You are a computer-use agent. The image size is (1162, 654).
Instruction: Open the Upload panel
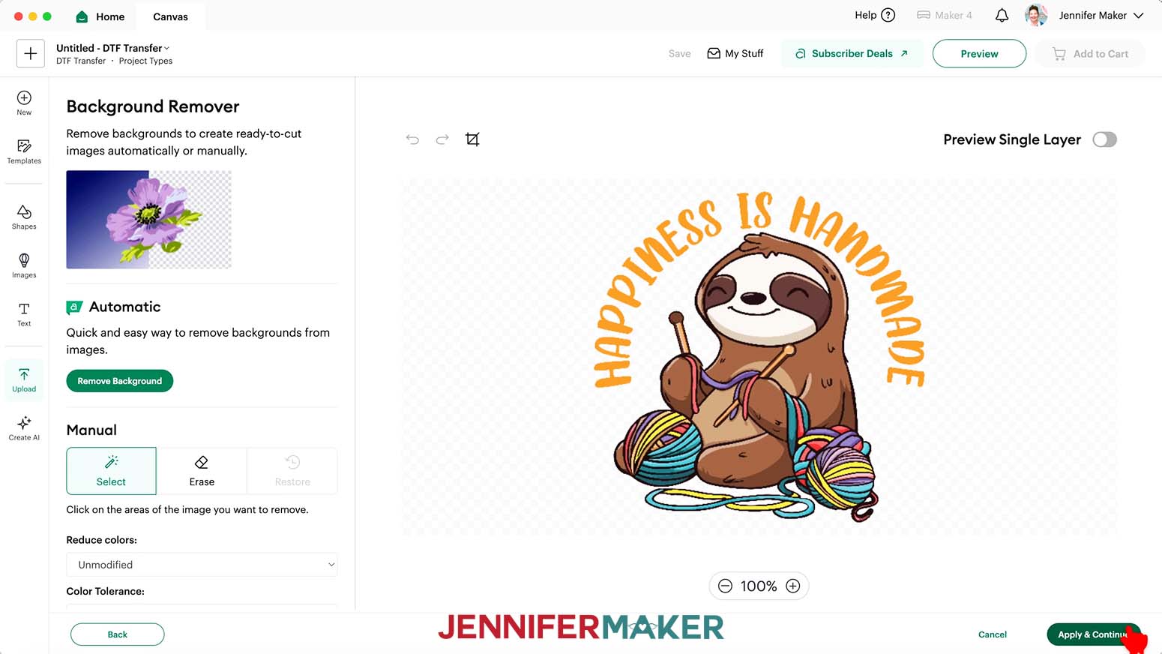point(24,380)
